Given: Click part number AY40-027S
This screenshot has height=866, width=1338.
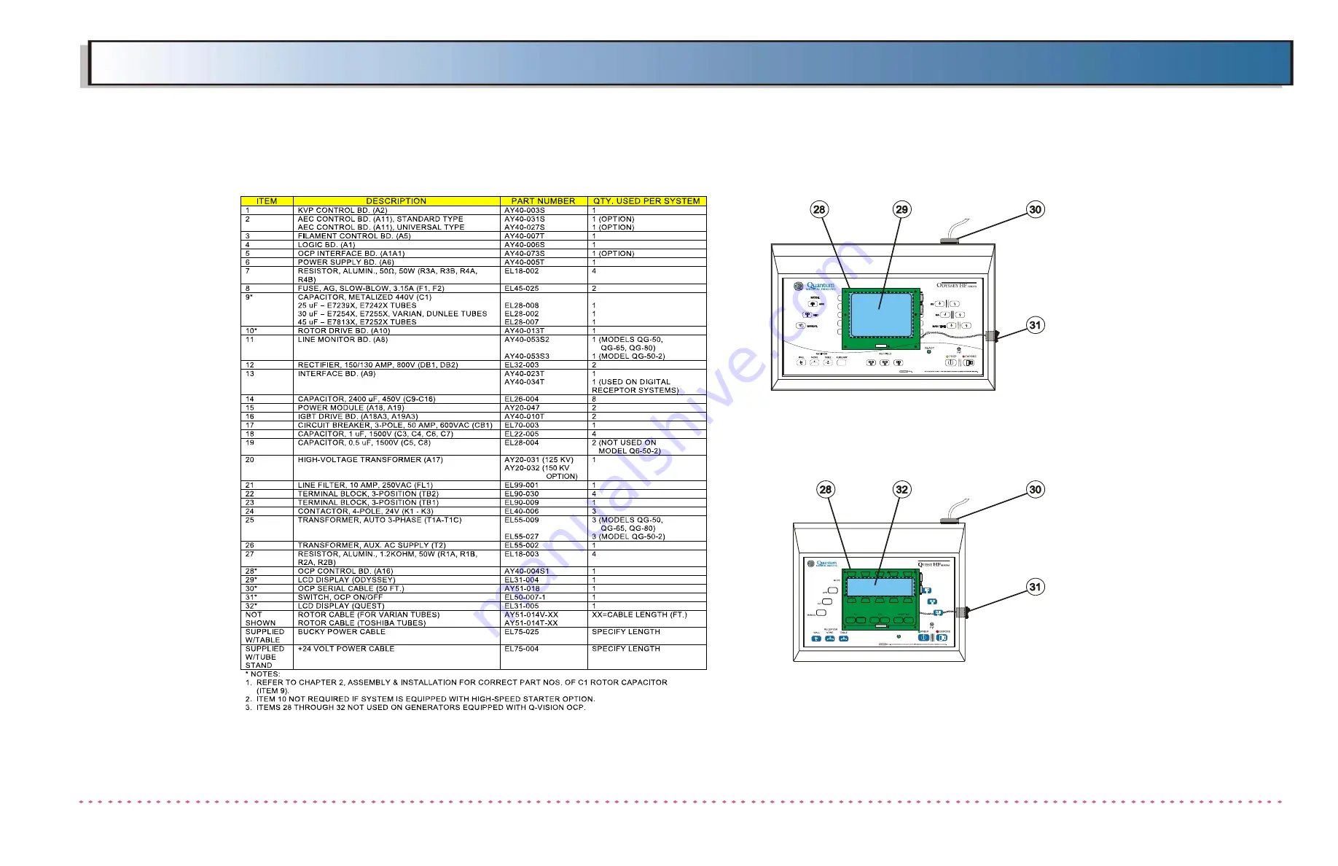Looking at the screenshot, I should [525, 227].
